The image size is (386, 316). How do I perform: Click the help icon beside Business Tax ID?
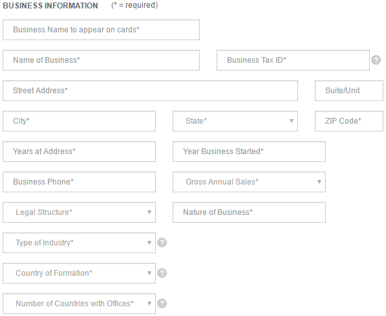click(376, 60)
